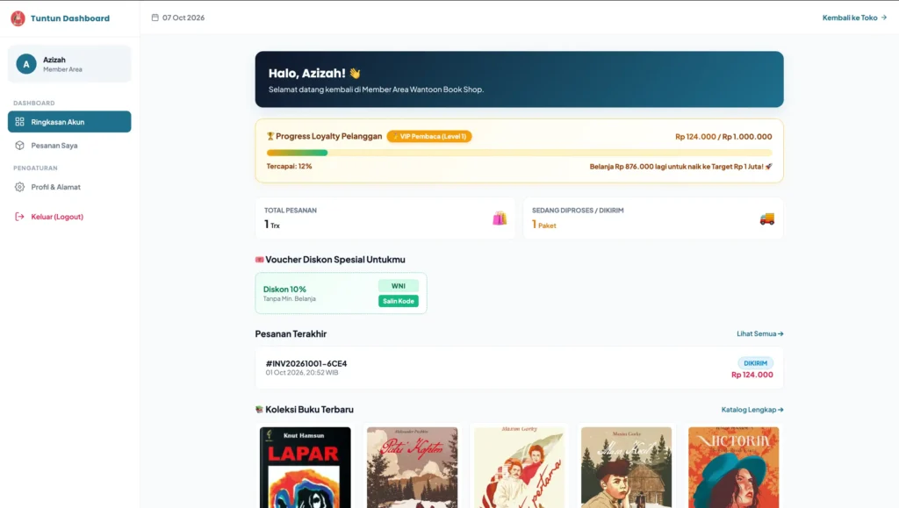Click the waving hand emoji in the greeting
The width and height of the screenshot is (899, 508).
click(x=355, y=74)
